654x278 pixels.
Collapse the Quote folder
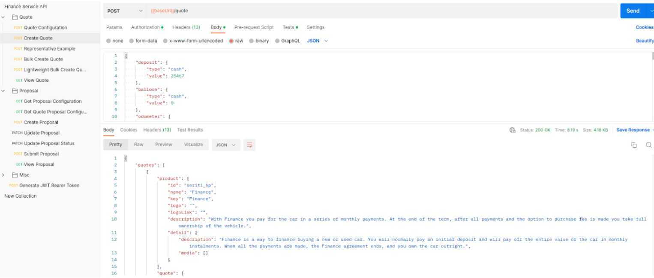[3, 17]
